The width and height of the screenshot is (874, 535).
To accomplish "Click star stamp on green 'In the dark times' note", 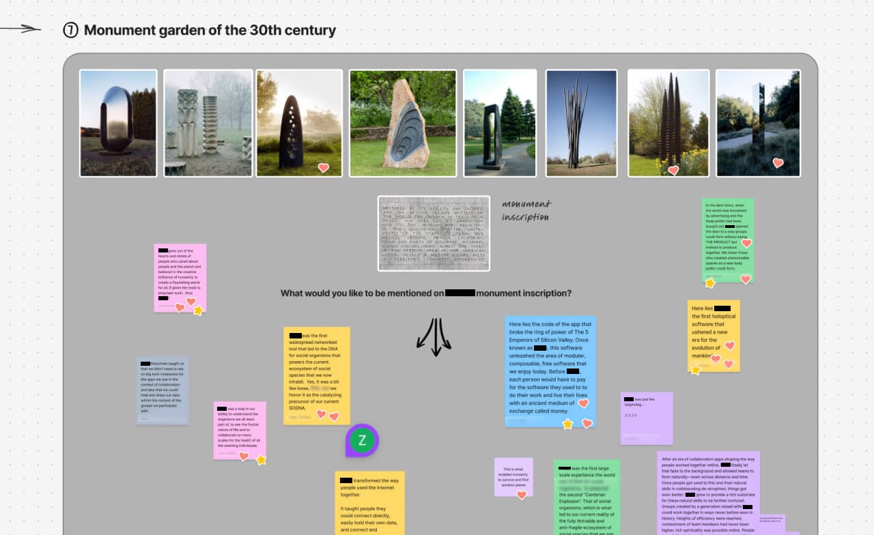I will coord(710,283).
